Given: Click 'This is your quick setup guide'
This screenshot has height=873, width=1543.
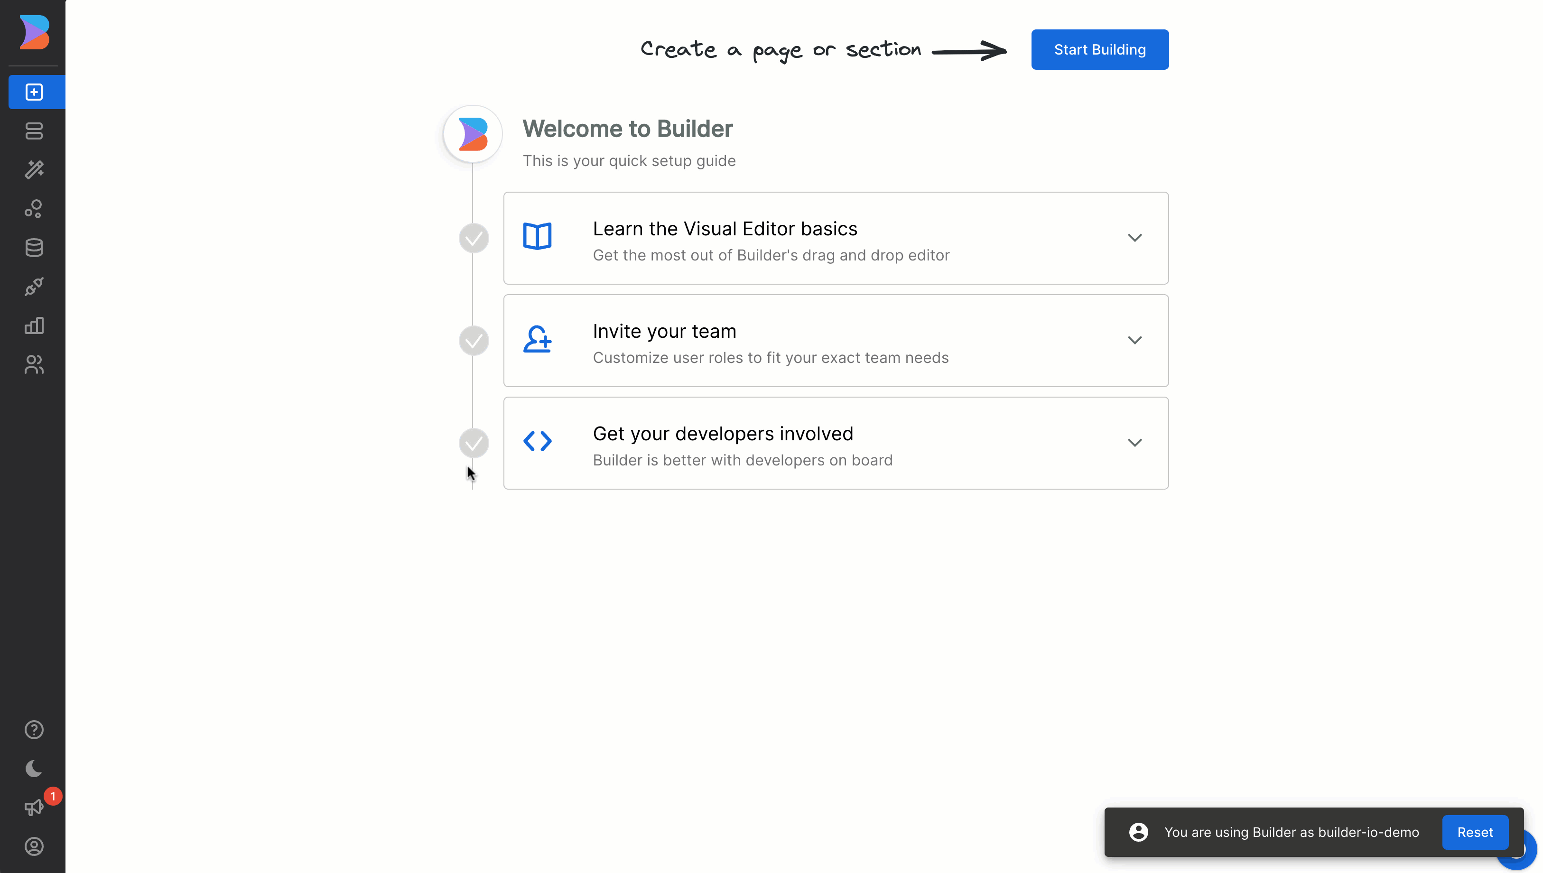Looking at the screenshot, I should coord(629,161).
